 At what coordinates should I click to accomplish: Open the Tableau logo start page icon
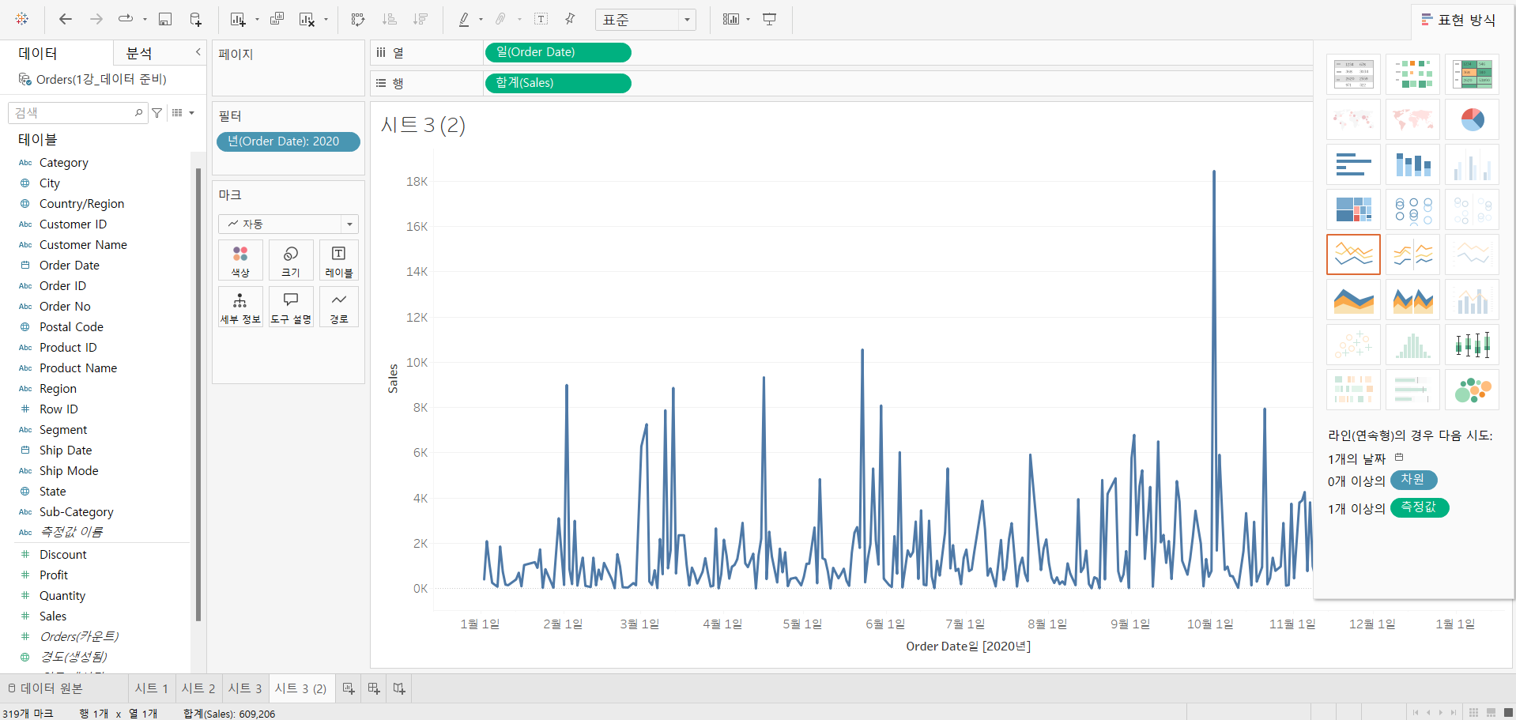pos(22,19)
